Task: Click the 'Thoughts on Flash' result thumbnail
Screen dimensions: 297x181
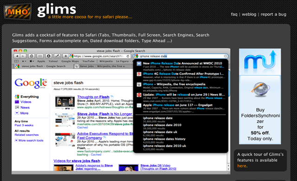Action: coord(65,103)
